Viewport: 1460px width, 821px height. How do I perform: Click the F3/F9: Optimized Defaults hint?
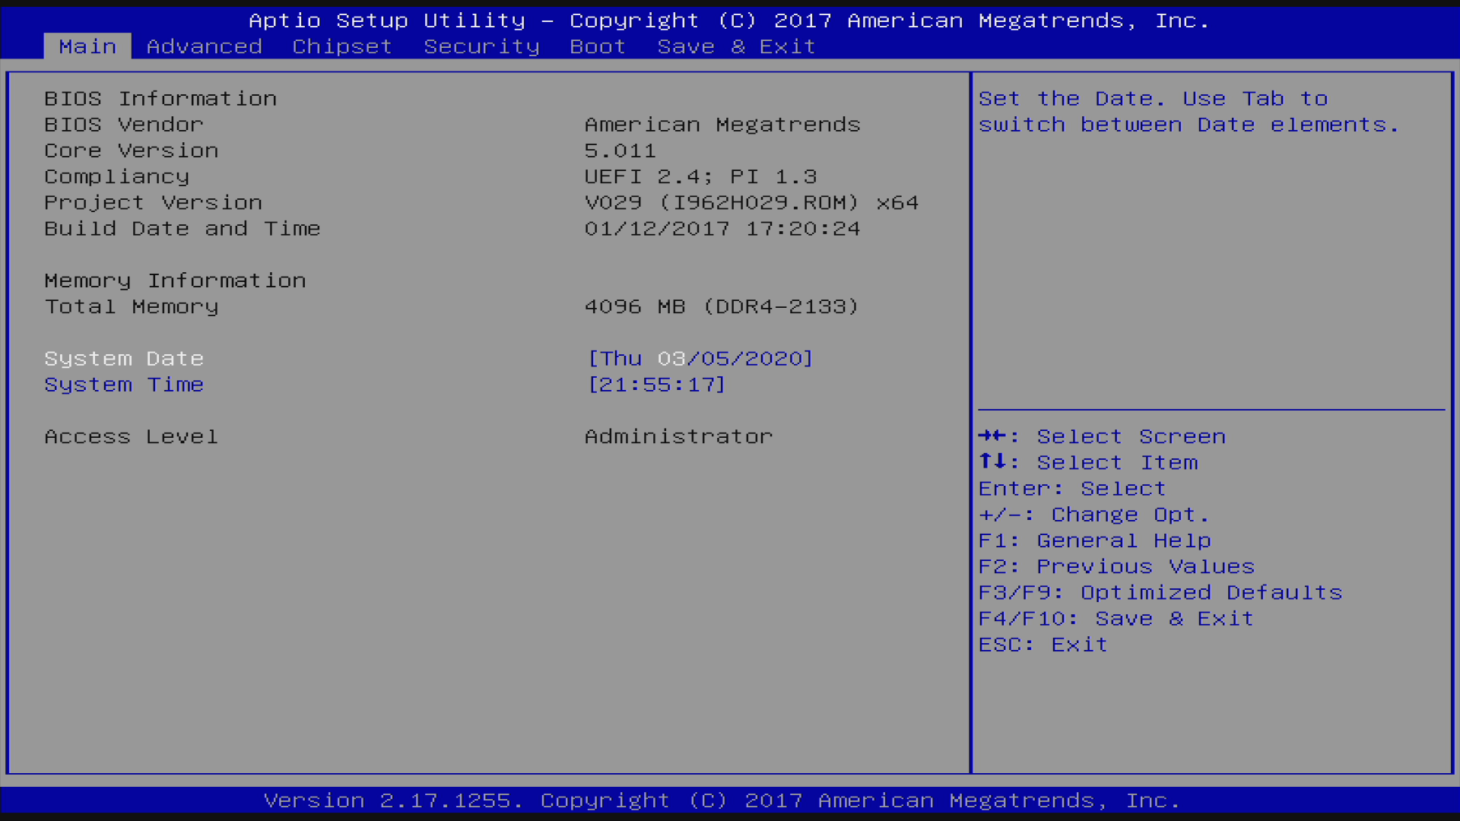click(x=1160, y=593)
